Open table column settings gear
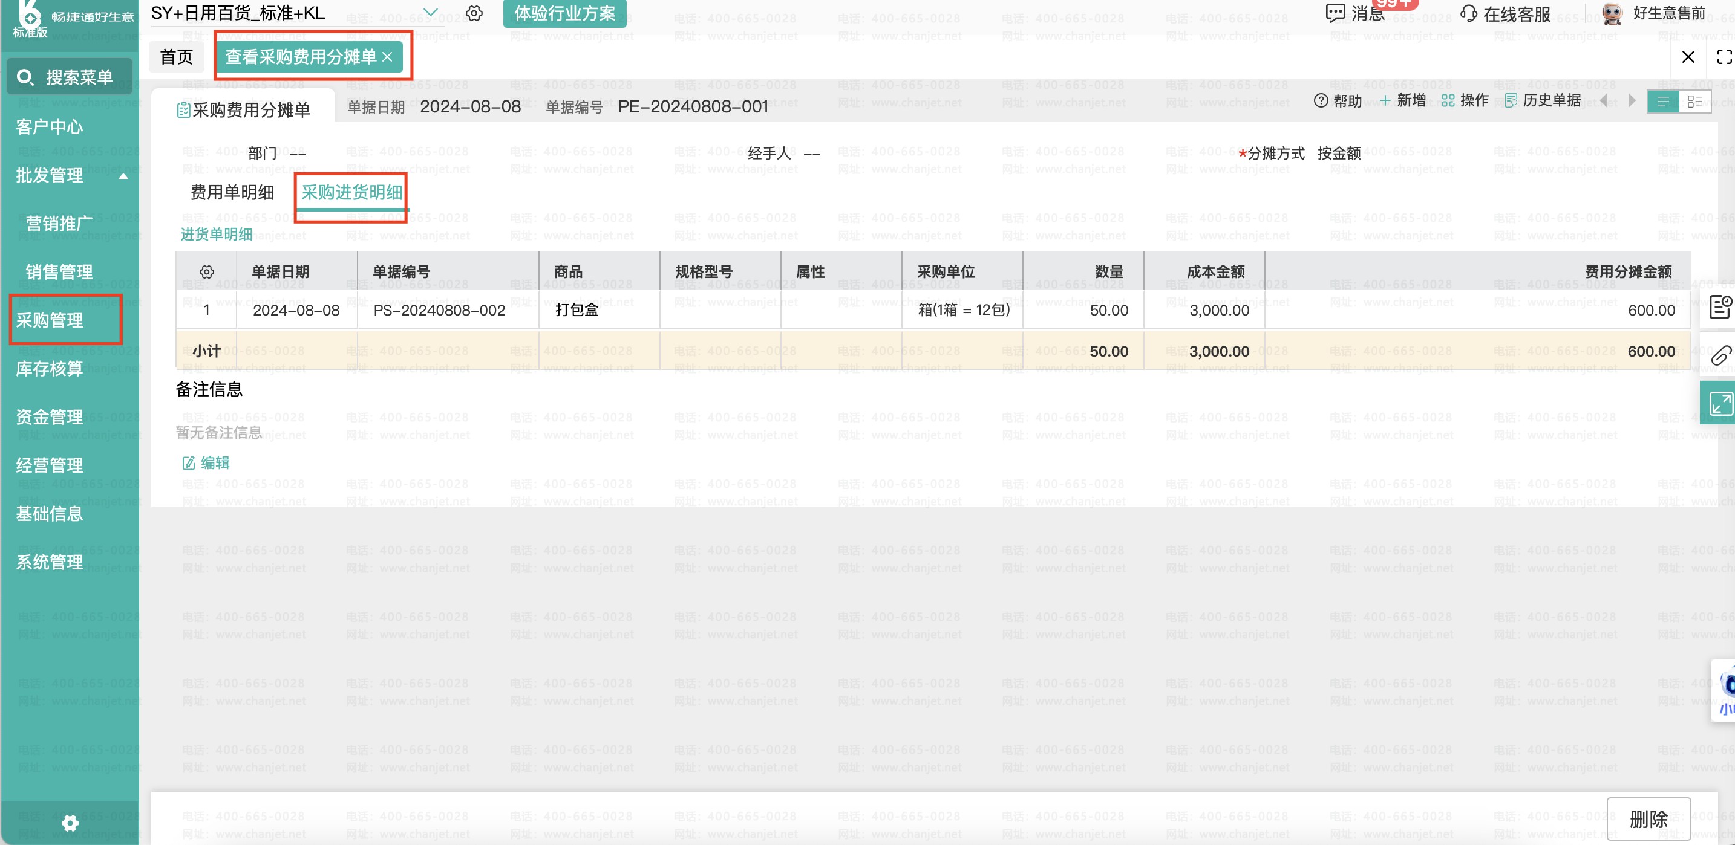 pyautogui.click(x=207, y=272)
